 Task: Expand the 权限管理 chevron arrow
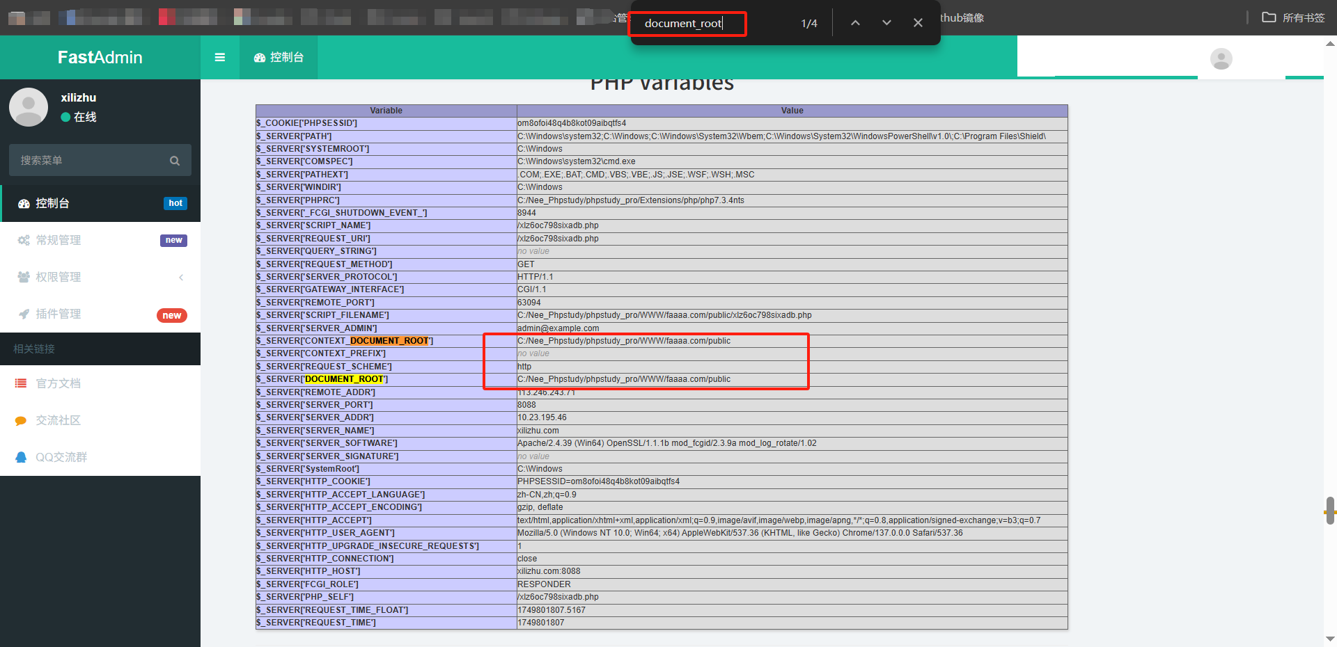pyautogui.click(x=181, y=277)
